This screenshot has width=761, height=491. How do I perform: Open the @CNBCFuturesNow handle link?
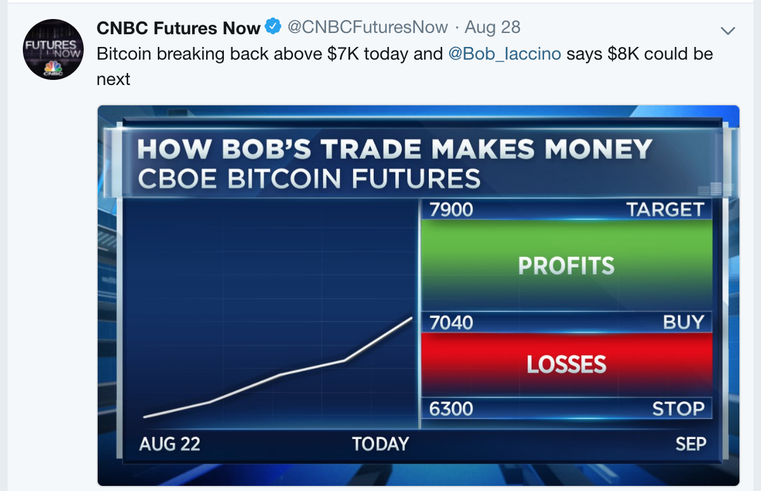368,28
